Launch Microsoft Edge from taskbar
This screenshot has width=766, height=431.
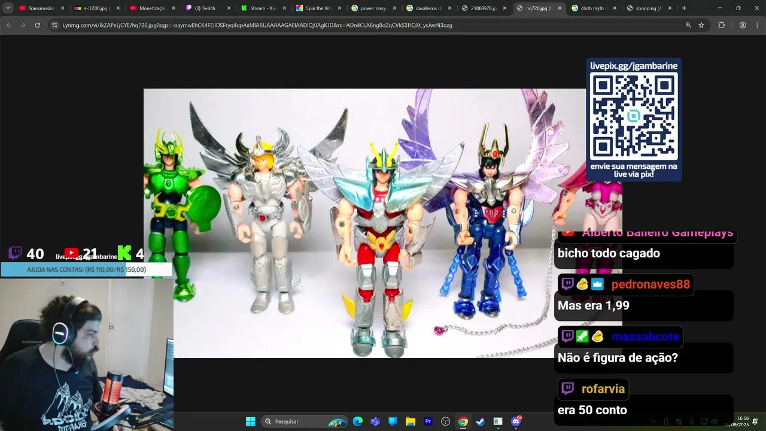[x=358, y=421]
